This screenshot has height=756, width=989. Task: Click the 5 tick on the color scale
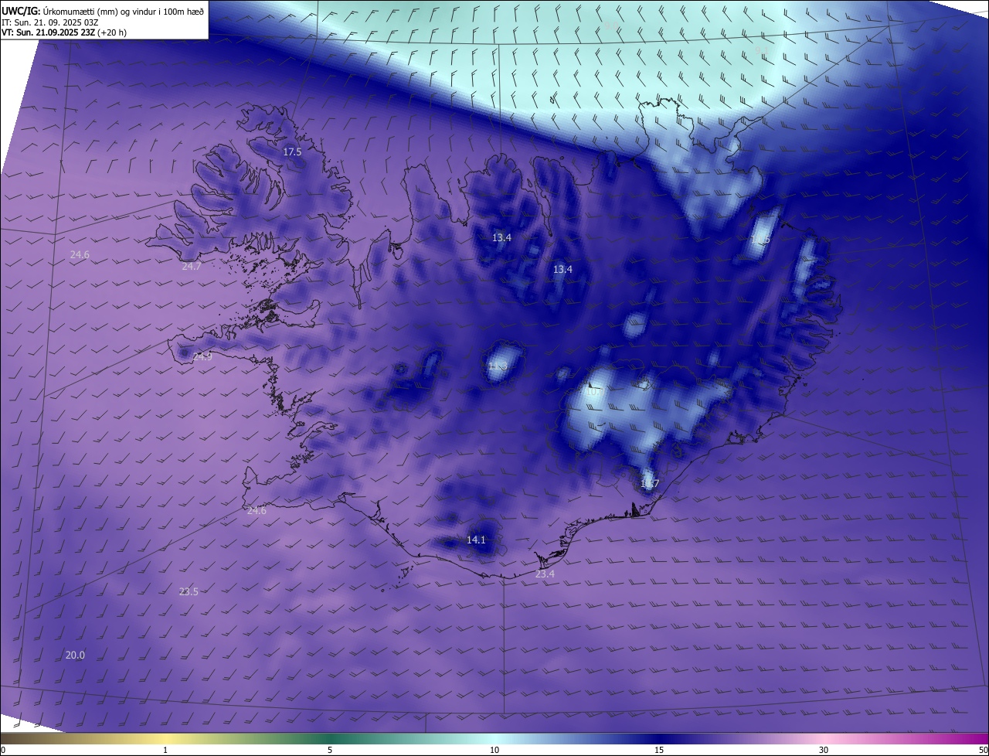tap(330, 750)
